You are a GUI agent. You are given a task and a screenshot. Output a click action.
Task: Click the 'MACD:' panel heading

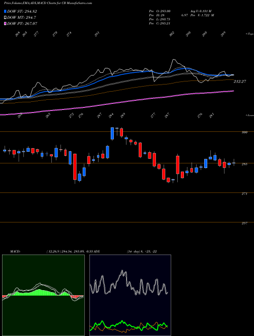pos(15,251)
